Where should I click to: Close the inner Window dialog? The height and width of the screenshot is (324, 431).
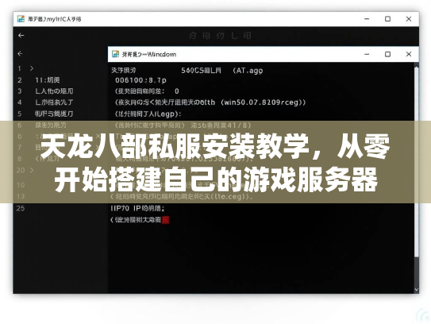pos(409,54)
